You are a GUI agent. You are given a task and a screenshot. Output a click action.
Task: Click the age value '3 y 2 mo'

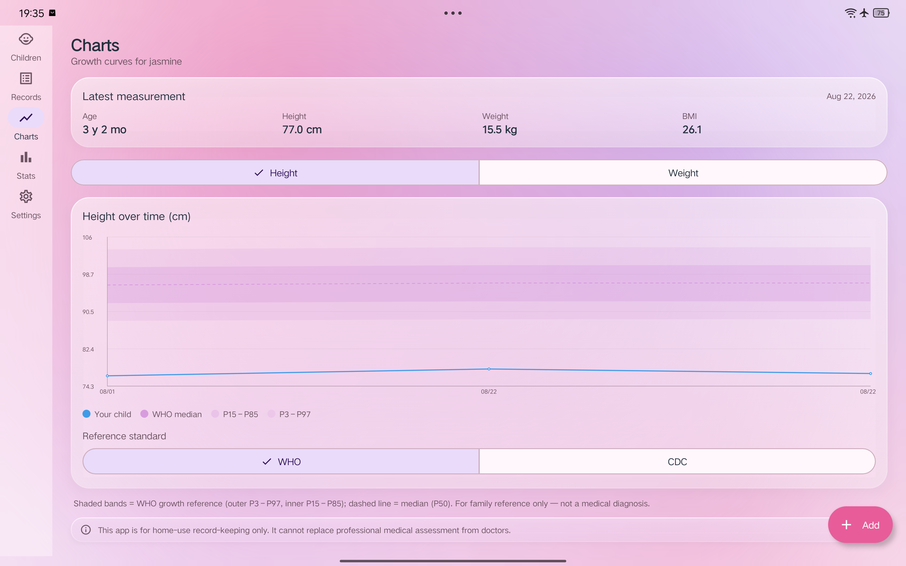[x=104, y=130]
